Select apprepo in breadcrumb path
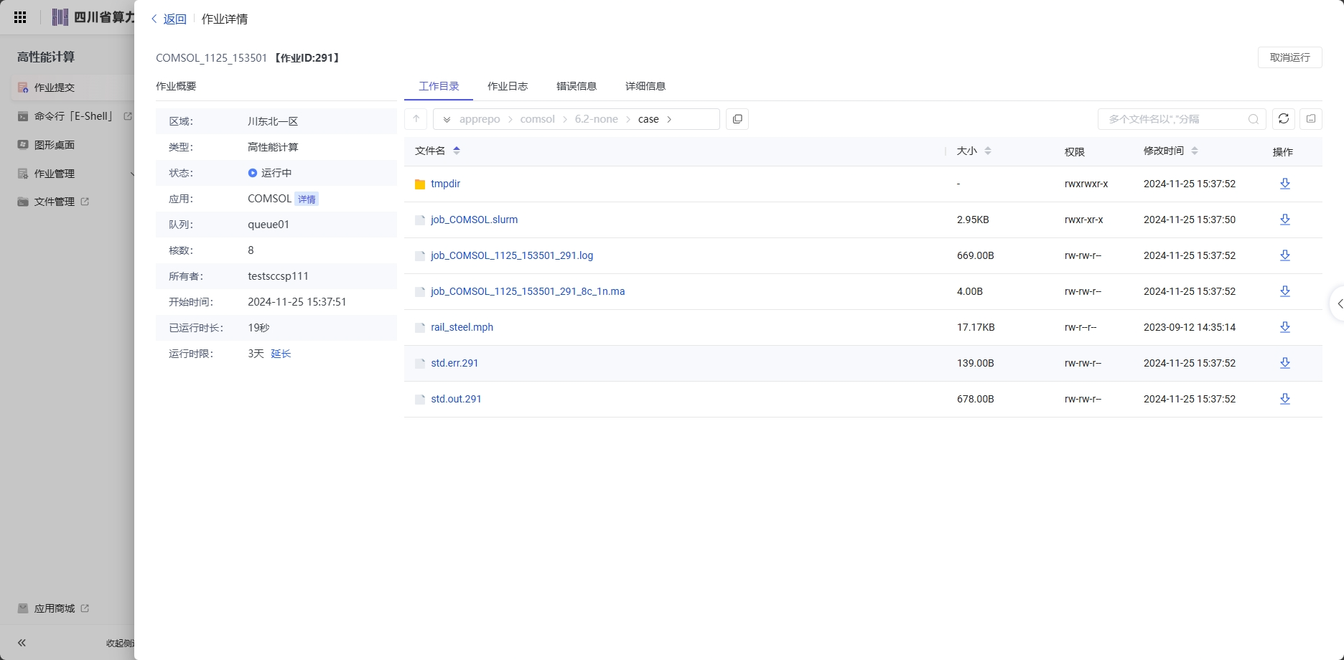 [x=480, y=119]
